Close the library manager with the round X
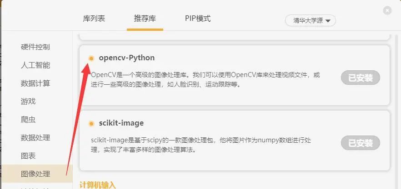401x189 pixels. pyautogui.click(x=387, y=10)
